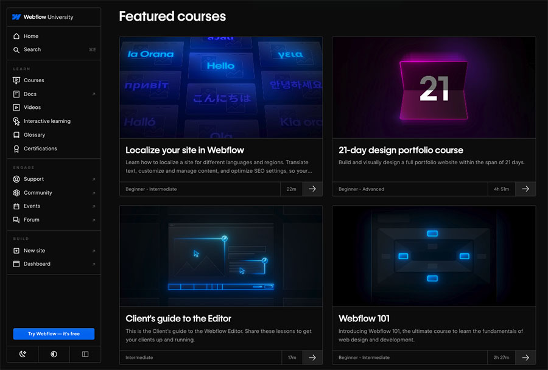
Task: Click the Interactive learning cursor icon
Action: click(16, 121)
